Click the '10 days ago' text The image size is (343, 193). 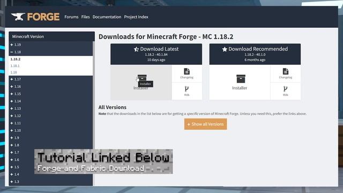point(156,60)
